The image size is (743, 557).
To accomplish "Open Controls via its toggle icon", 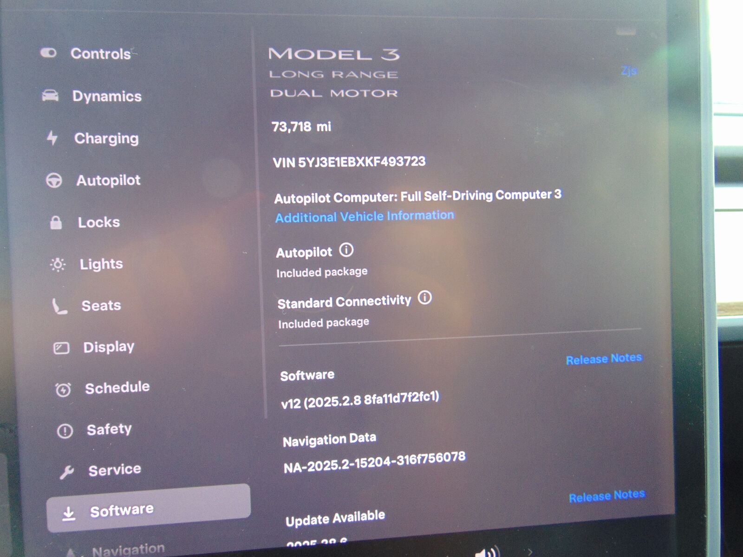I will click(x=48, y=53).
